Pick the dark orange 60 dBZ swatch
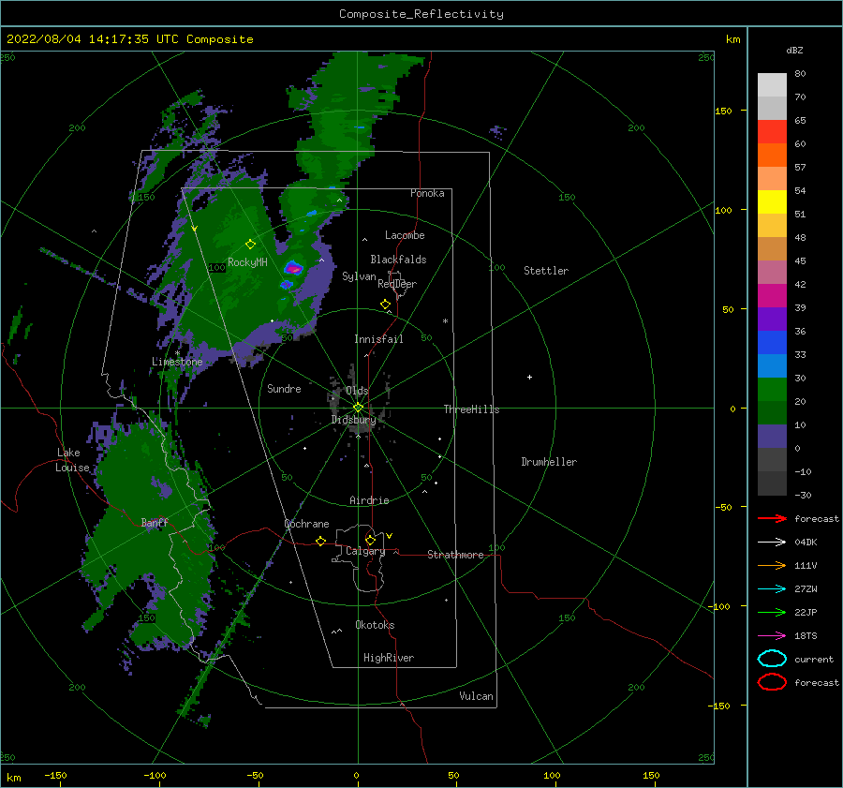 pyautogui.click(x=772, y=155)
